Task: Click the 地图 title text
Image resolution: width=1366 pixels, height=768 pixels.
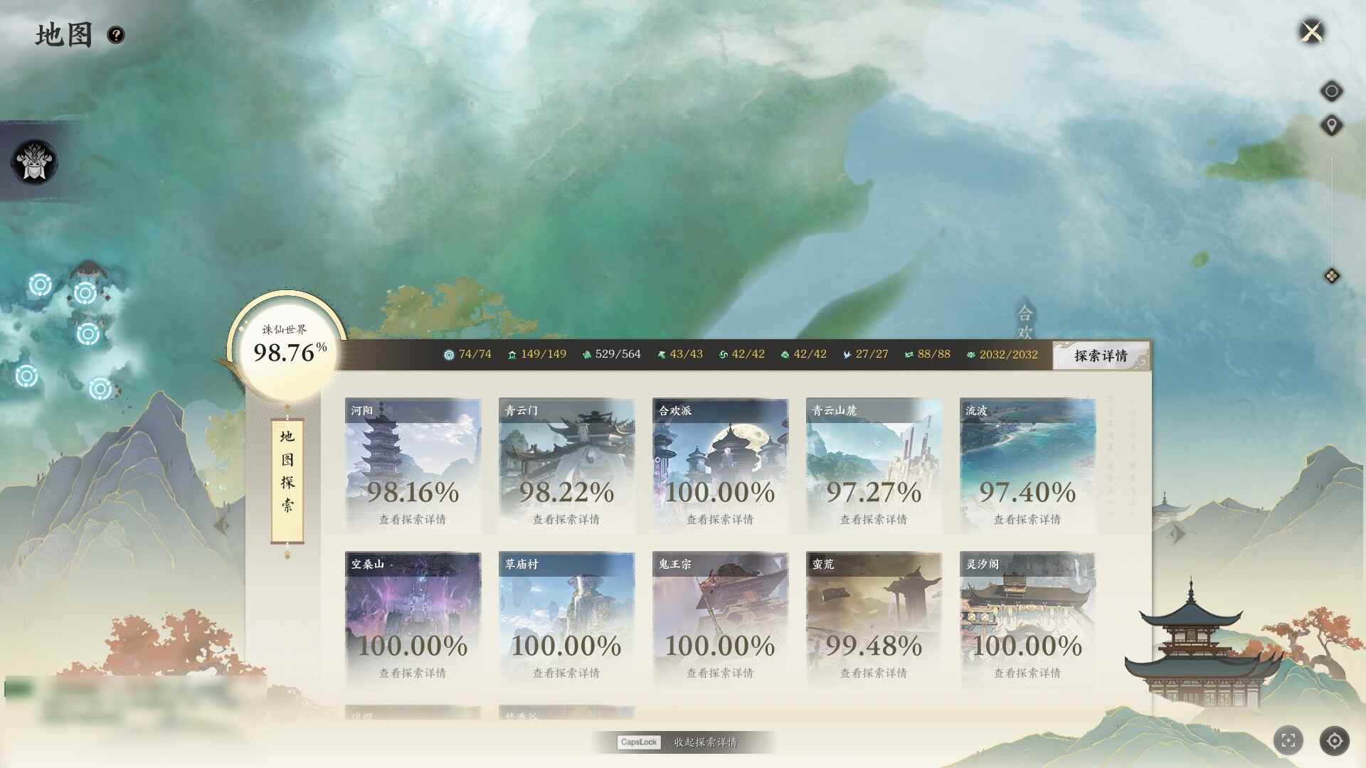Action: [x=64, y=35]
